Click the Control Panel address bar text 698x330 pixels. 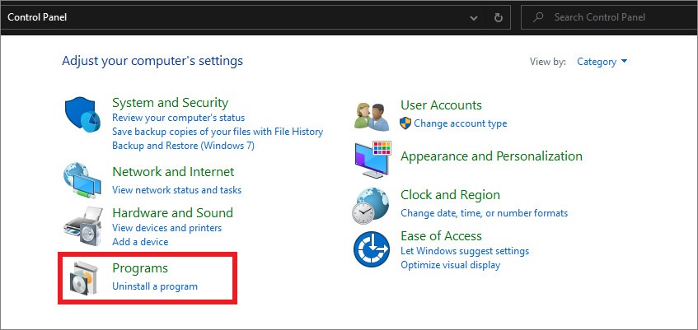click(37, 18)
